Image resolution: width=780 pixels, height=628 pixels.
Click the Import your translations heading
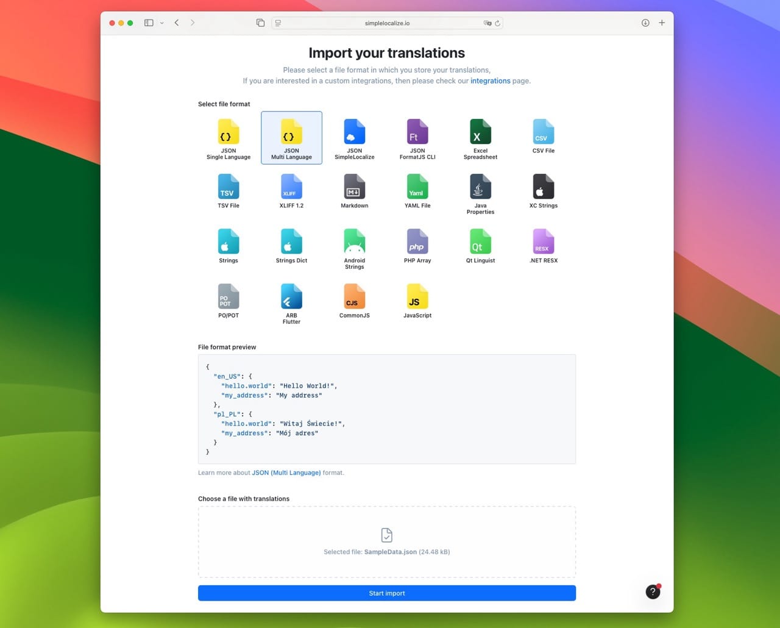tap(387, 53)
